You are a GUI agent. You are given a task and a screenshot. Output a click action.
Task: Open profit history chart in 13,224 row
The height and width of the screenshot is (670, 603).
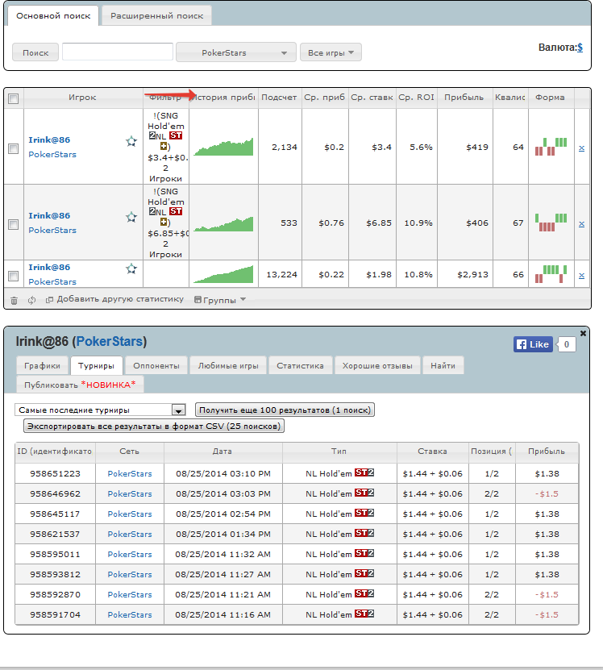coord(223,274)
